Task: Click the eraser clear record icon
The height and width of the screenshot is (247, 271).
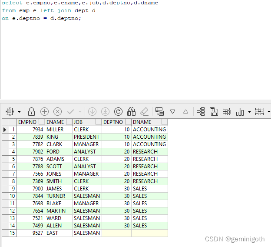Action: pos(145,111)
